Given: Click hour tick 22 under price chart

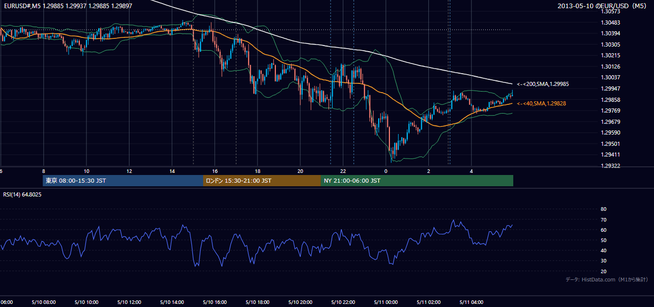Looking at the screenshot, I should 343,171.
